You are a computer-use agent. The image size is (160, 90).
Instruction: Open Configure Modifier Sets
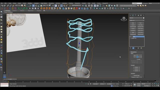141,48
